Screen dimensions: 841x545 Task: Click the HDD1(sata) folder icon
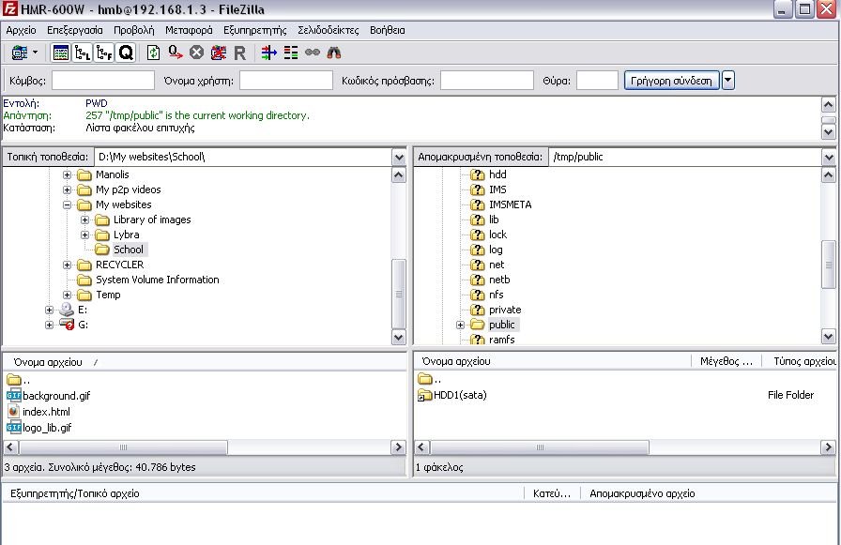(x=425, y=396)
